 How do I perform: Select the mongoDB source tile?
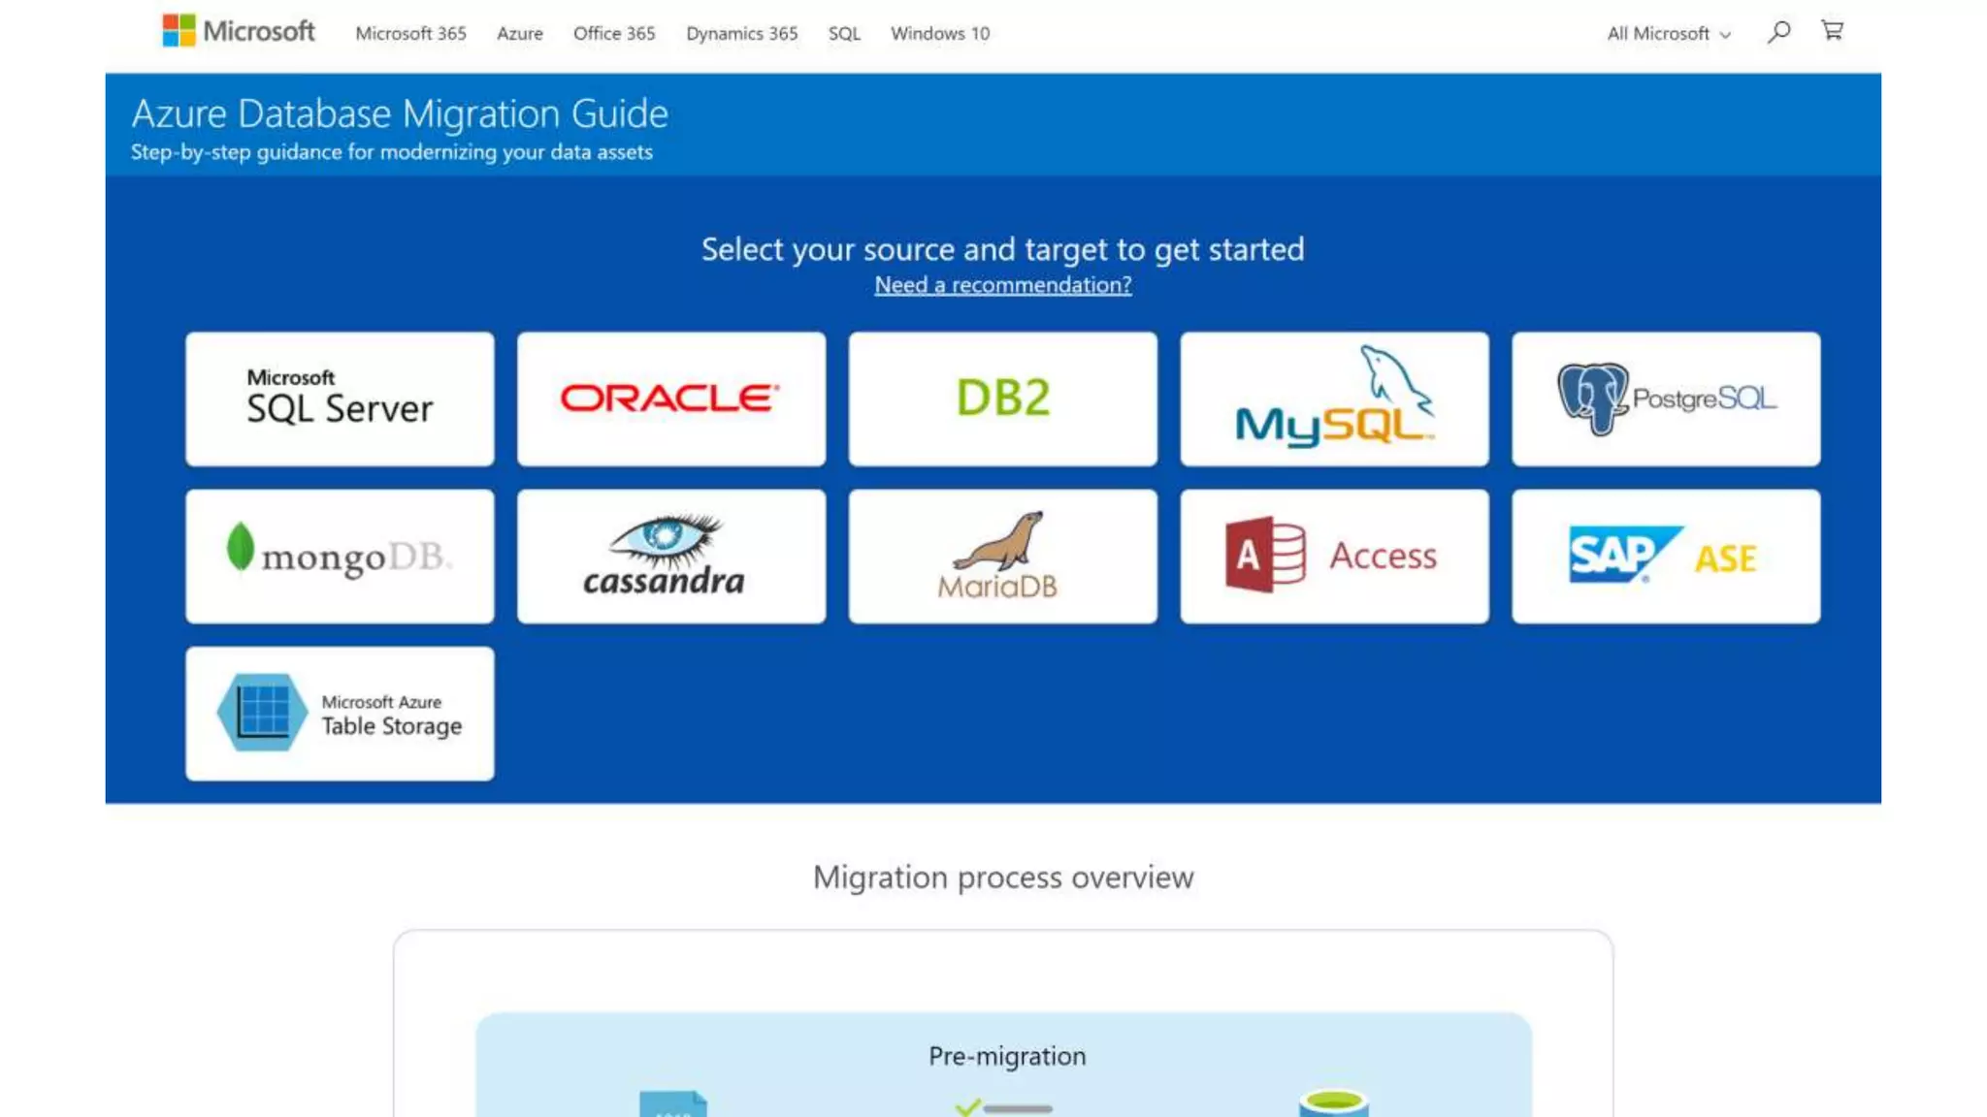[340, 556]
